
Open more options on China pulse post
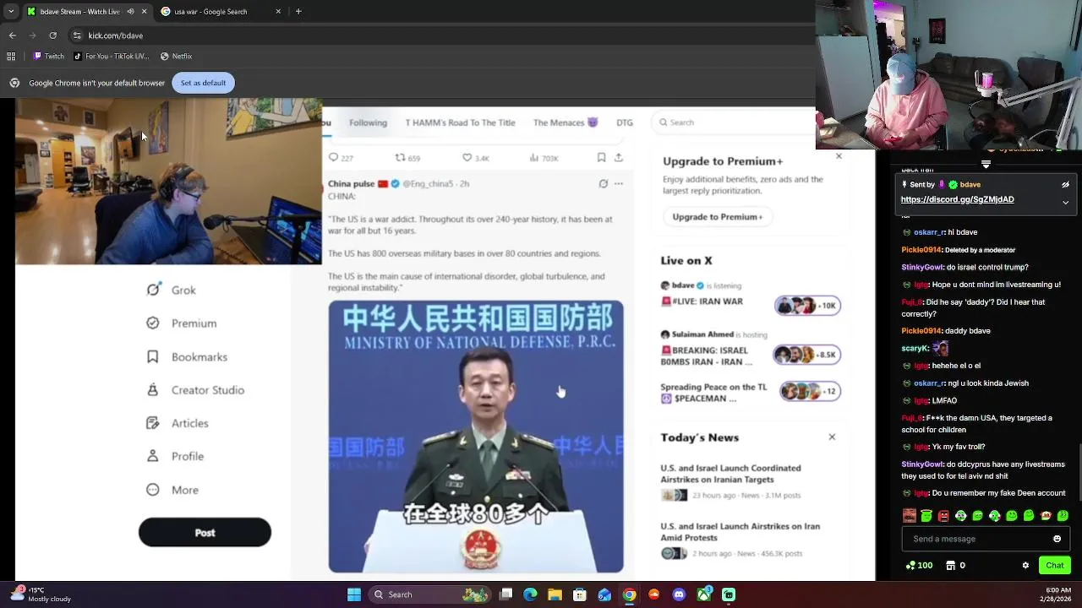tap(619, 183)
